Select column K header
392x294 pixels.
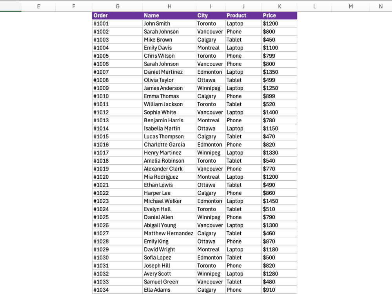click(x=279, y=6)
